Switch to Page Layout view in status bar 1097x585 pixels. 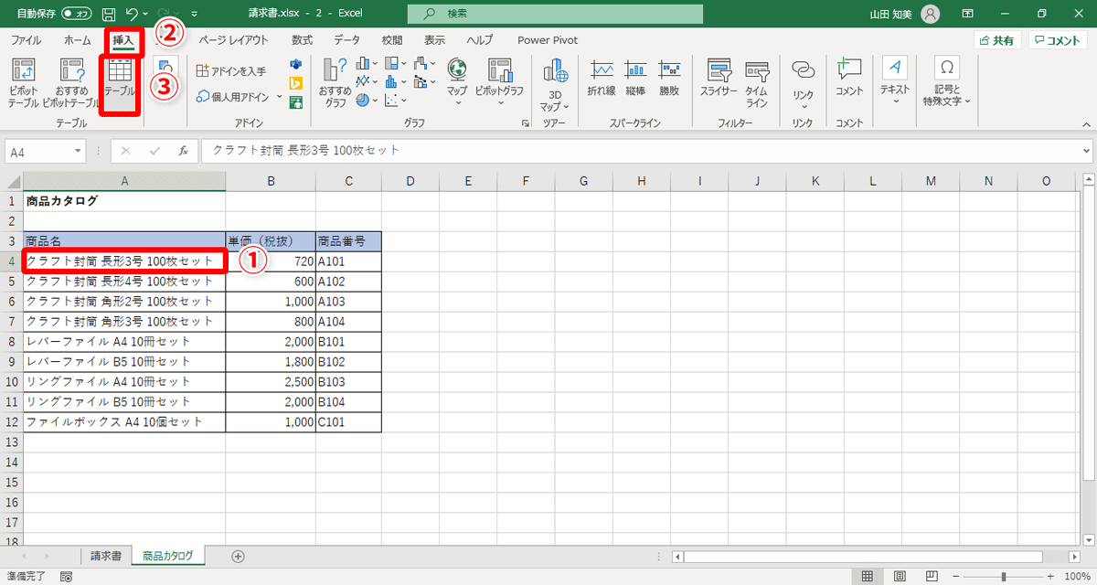[900, 577]
